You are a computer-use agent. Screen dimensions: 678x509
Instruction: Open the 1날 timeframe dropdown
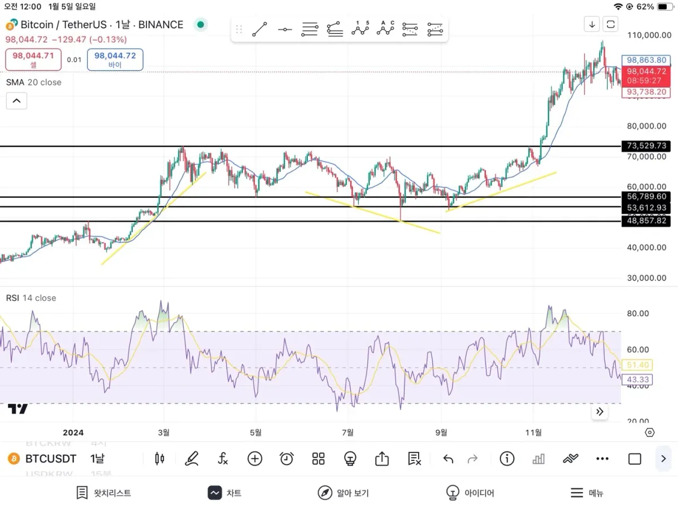(97, 459)
